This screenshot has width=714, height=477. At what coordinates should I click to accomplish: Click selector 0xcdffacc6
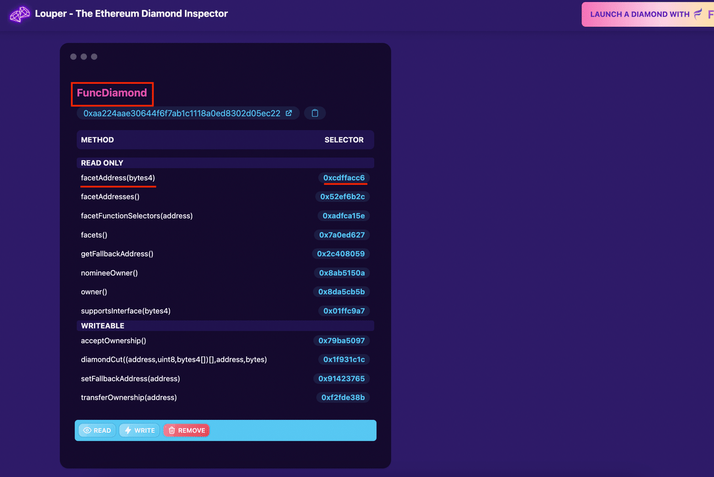[x=344, y=178]
